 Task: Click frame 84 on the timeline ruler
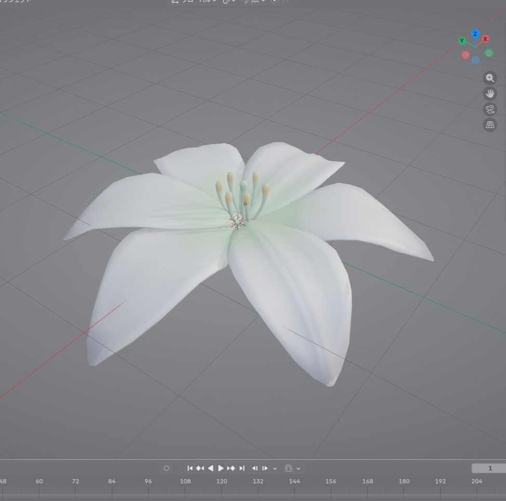point(112,481)
